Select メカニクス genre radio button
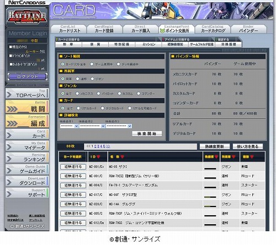 click(77, 94)
